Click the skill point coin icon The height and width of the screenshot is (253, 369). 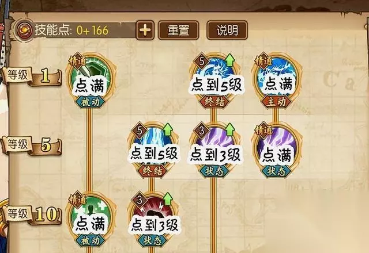tap(25, 30)
